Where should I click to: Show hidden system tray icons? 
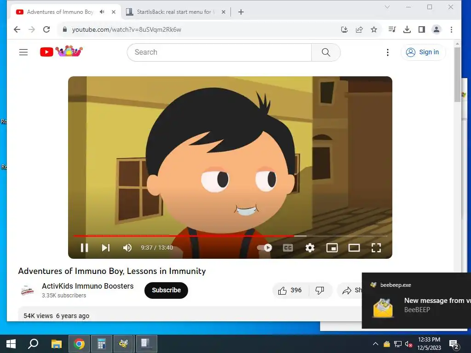(x=375, y=344)
